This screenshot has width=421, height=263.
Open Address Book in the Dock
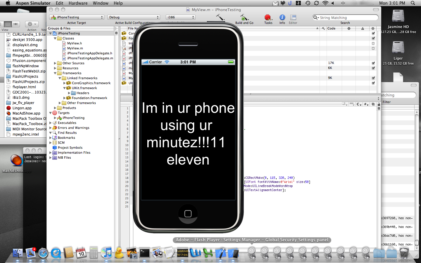coord(68,252)
